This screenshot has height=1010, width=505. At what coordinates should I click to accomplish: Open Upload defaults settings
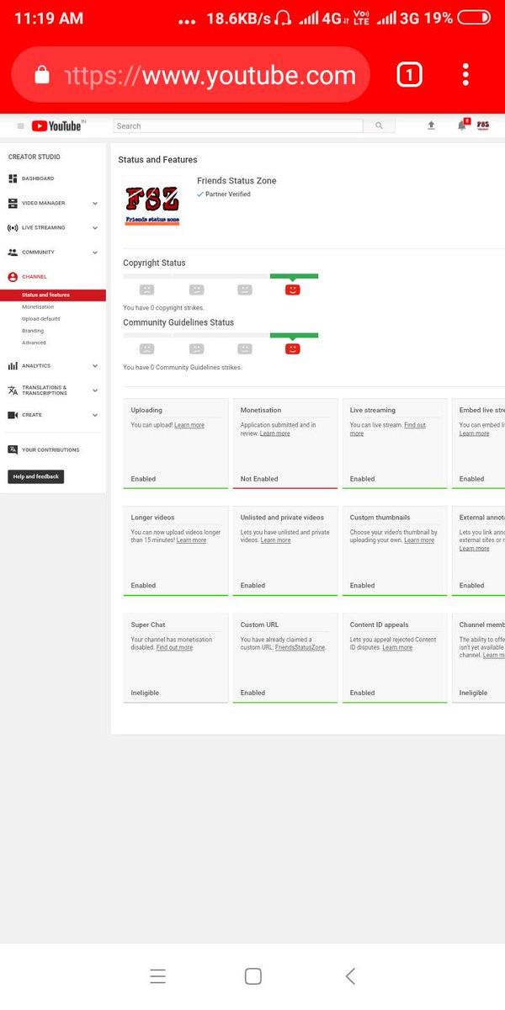pos(41,319)
